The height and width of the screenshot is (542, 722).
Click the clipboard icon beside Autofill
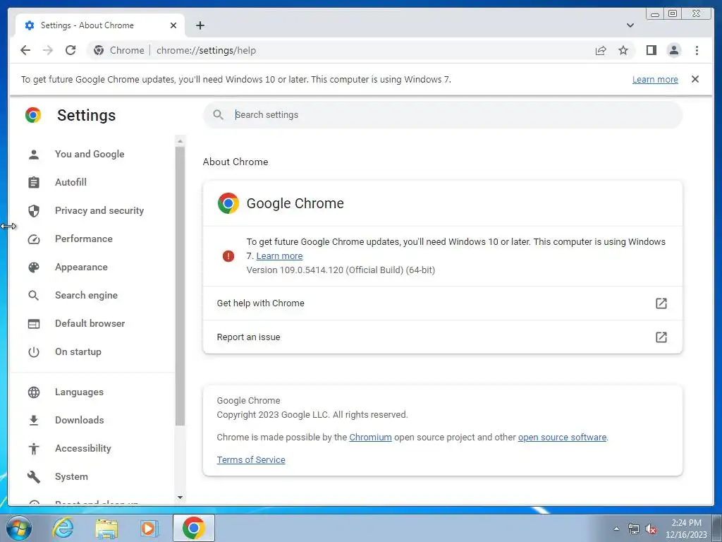pyautogui.click(x=34, y=183)
